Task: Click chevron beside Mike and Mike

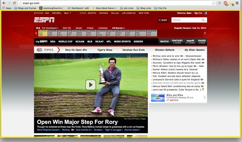Action: point(205,97)
